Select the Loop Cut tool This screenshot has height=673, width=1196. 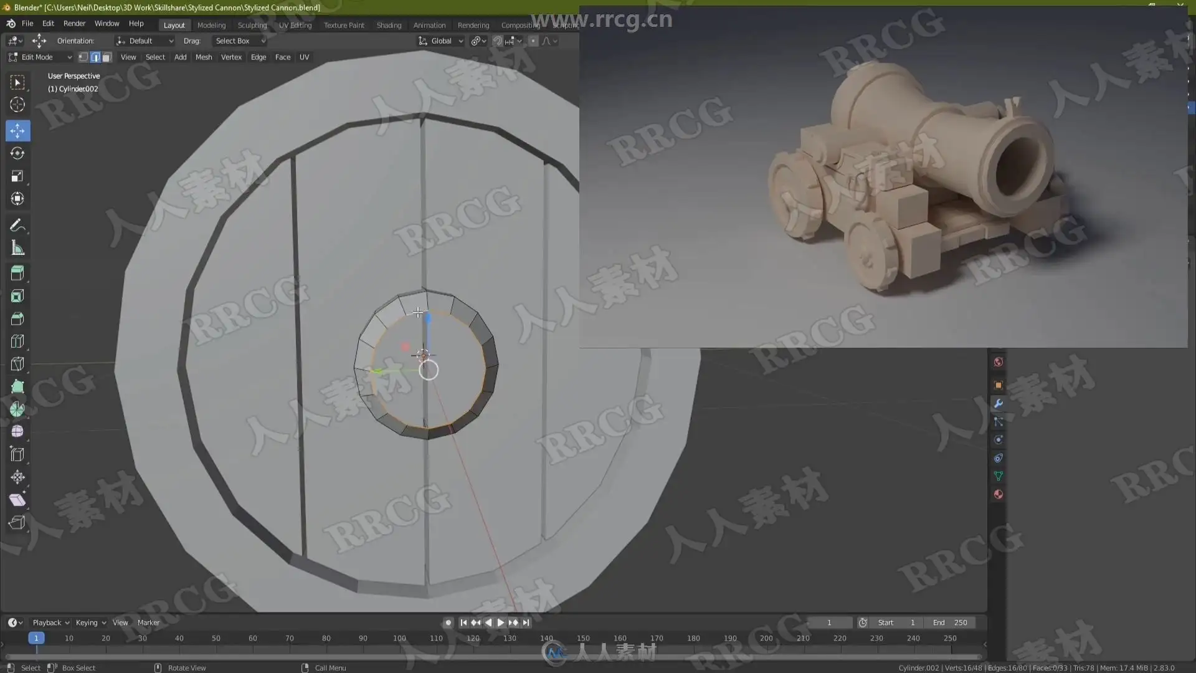click(17, 341)
